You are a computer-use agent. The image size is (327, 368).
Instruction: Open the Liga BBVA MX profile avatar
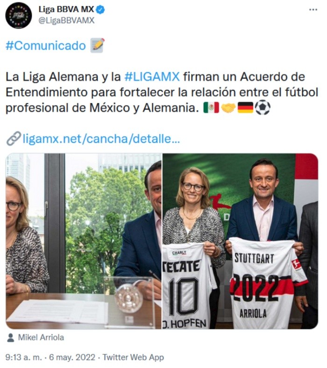(x=19, y=15)
